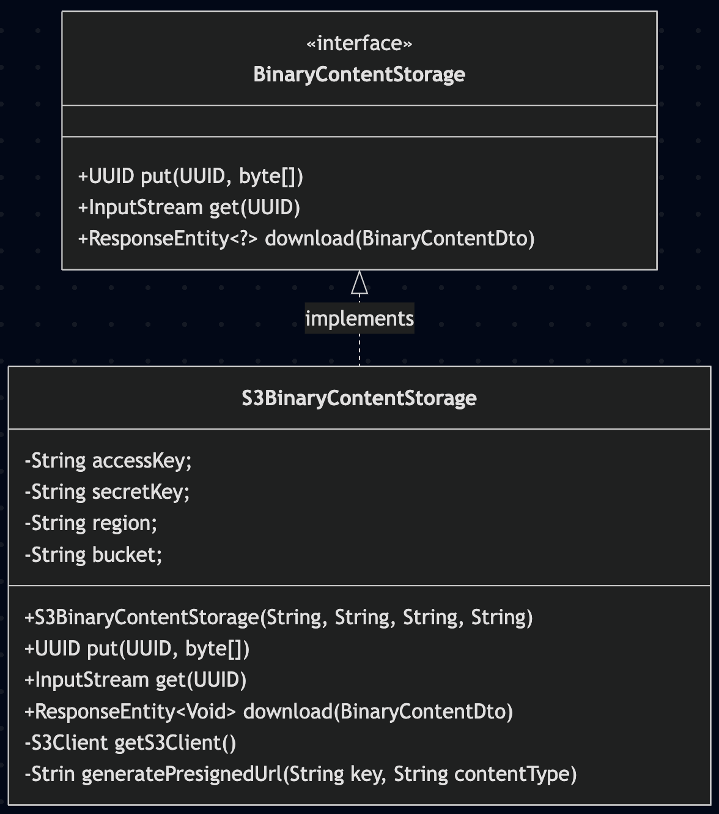Screen dimensions: 719x814
Task: Click the S3 class InputStream get(UUID) method
Action: (x=135, y=681)
